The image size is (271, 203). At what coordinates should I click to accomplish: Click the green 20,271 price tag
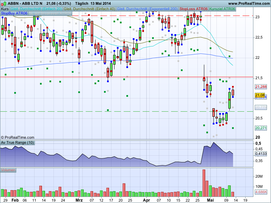pyautogui.click(x=261, y=128)
